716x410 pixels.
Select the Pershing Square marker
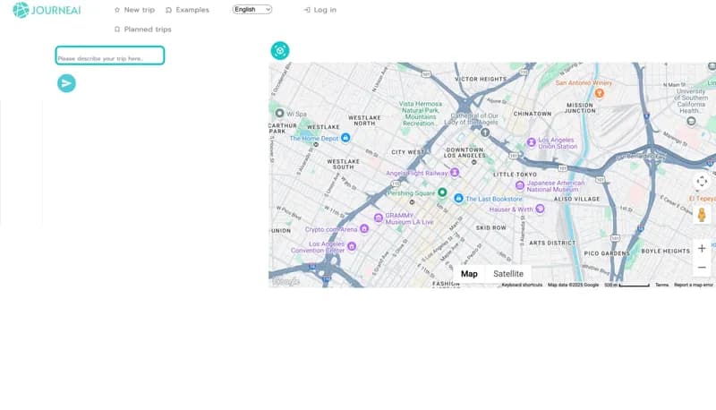(x=442, y=192)
